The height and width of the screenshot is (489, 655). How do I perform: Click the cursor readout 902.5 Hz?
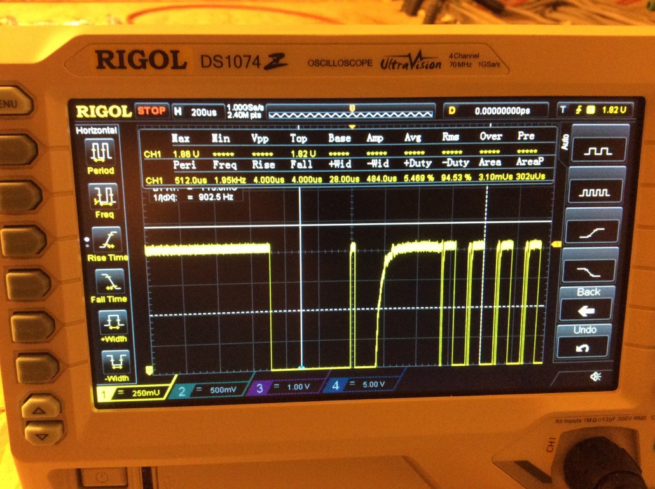point(216,196)
